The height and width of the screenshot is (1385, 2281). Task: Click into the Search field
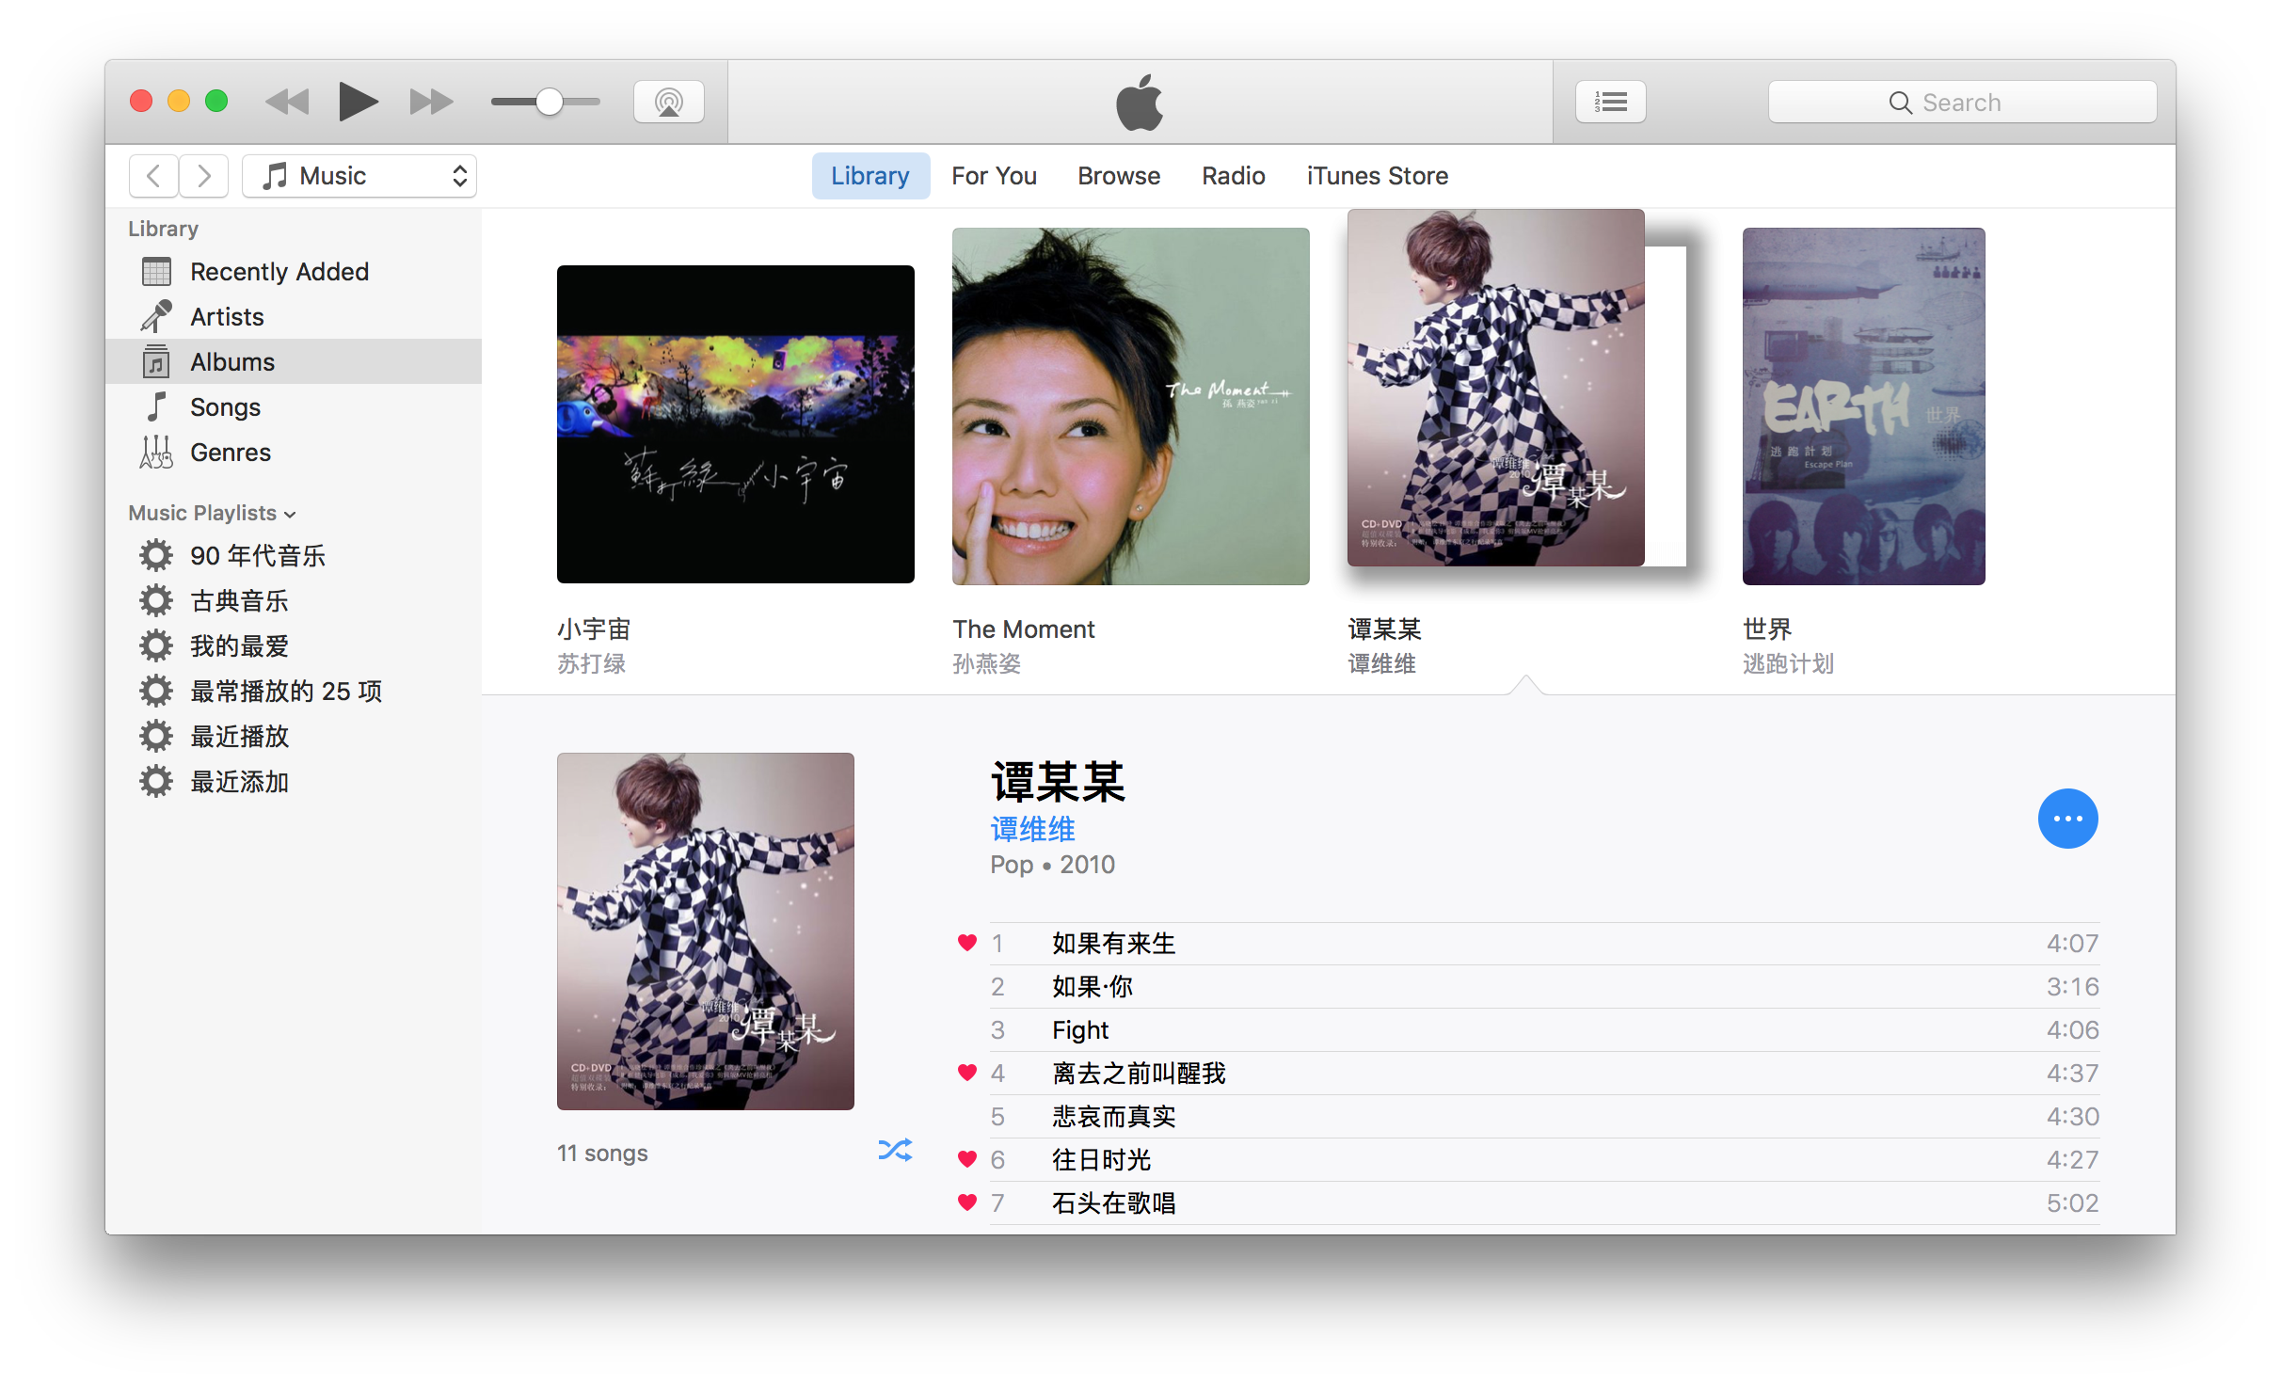[1962, 102]
